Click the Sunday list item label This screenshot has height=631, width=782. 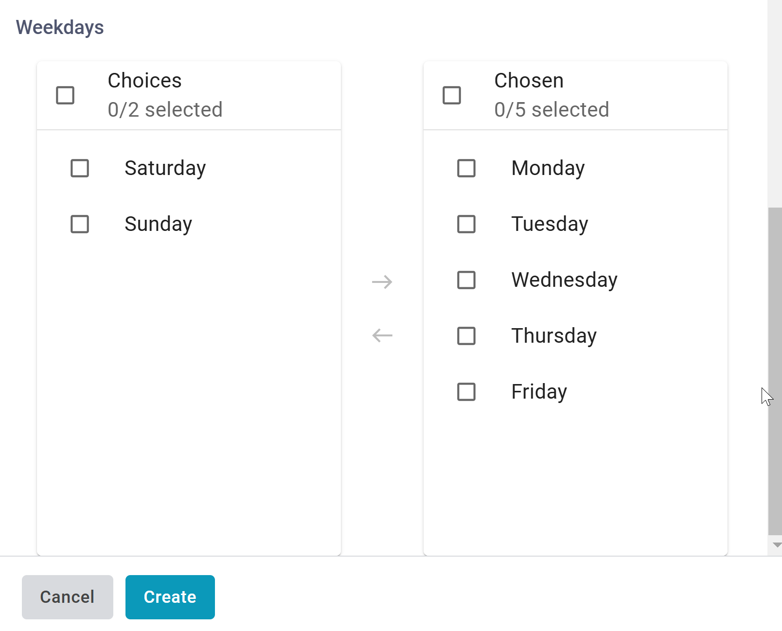click(x=158, y=224)
